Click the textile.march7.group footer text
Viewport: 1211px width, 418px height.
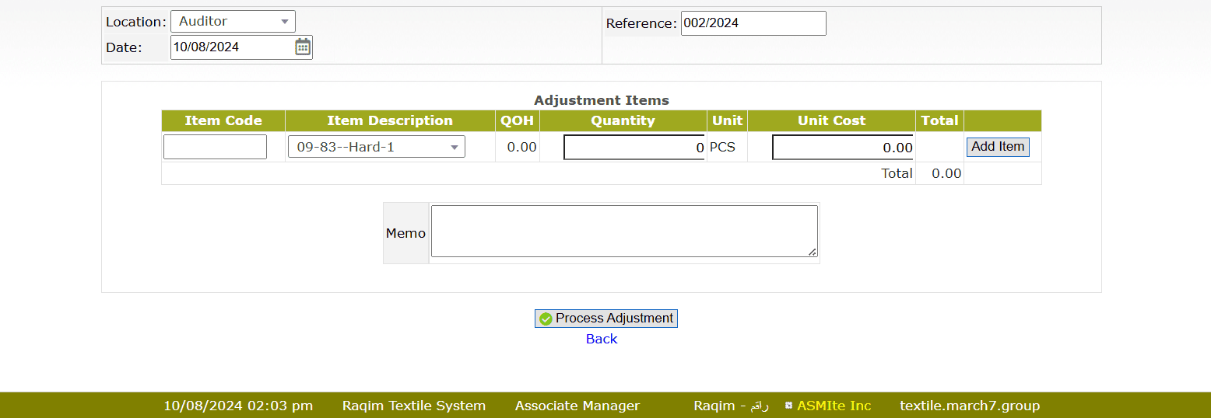pos(969,406)
